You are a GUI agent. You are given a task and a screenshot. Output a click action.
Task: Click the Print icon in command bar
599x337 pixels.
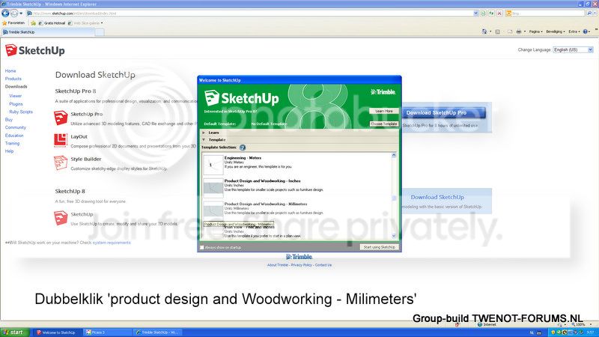click(x=518, y=31)
